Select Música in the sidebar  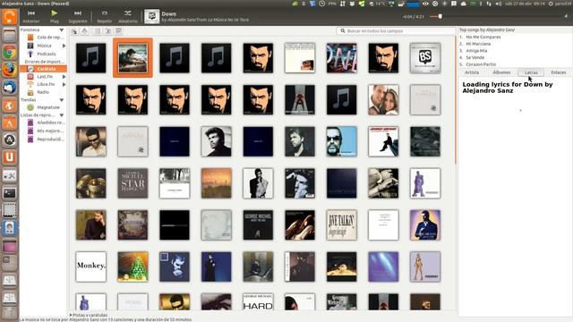pos(44,46)
